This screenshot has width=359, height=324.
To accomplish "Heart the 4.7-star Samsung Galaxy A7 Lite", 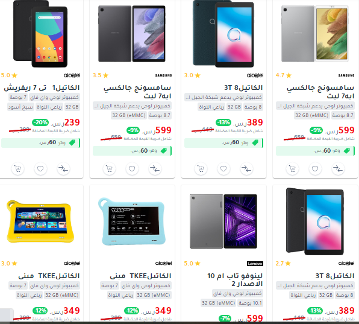I will tap(315, 169).
